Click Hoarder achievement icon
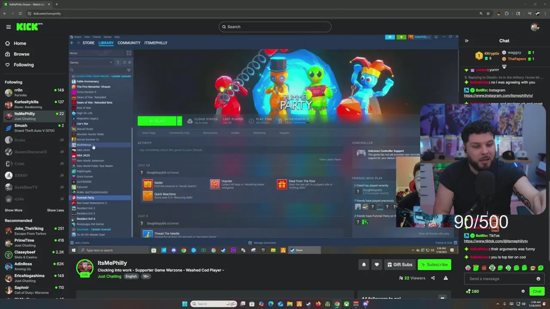This screenshot has height=309, width=550. 215,184
